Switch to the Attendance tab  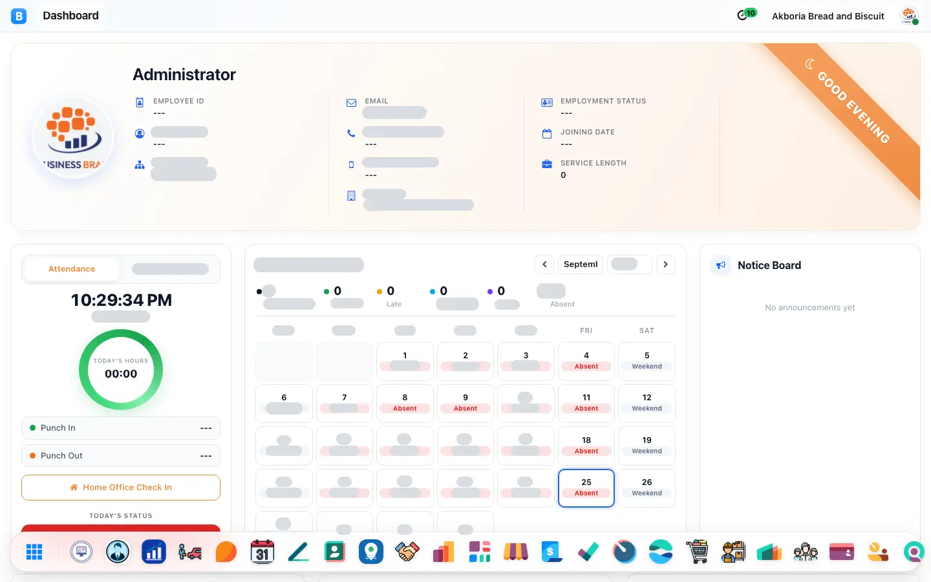72,269
